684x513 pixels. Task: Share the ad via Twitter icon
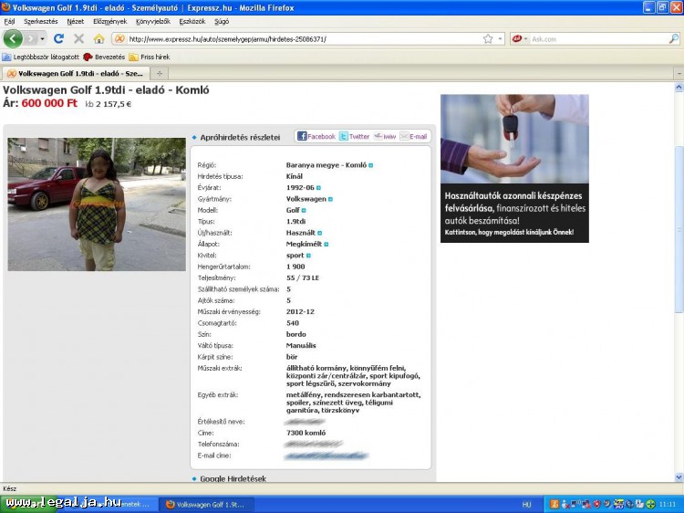[354, 136]
